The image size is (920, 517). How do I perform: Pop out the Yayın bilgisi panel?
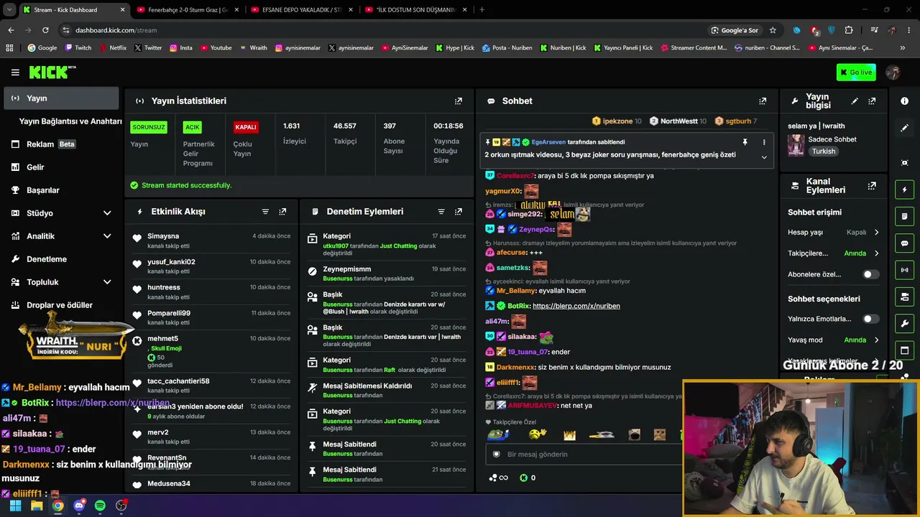[872, 101]
